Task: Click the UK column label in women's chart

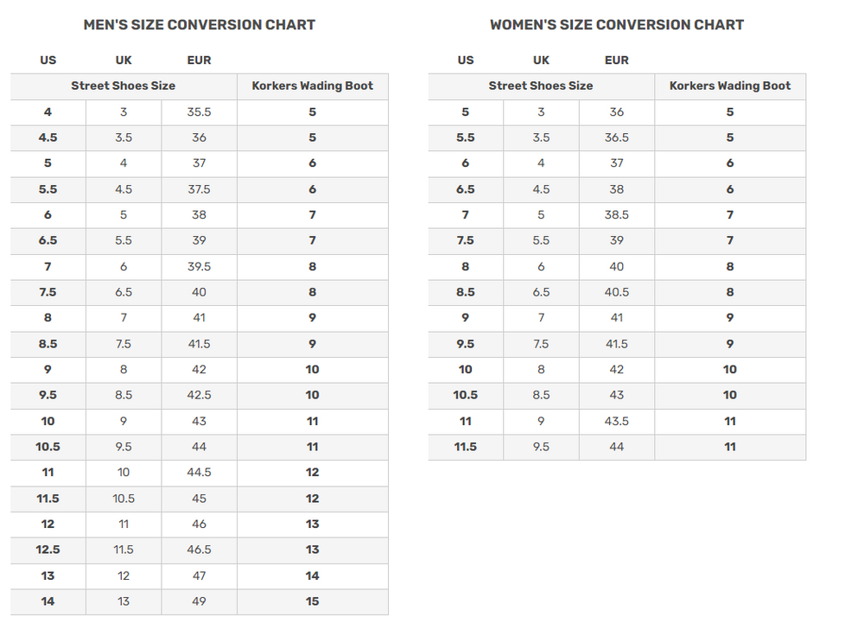Action: [x=541, y=60]
